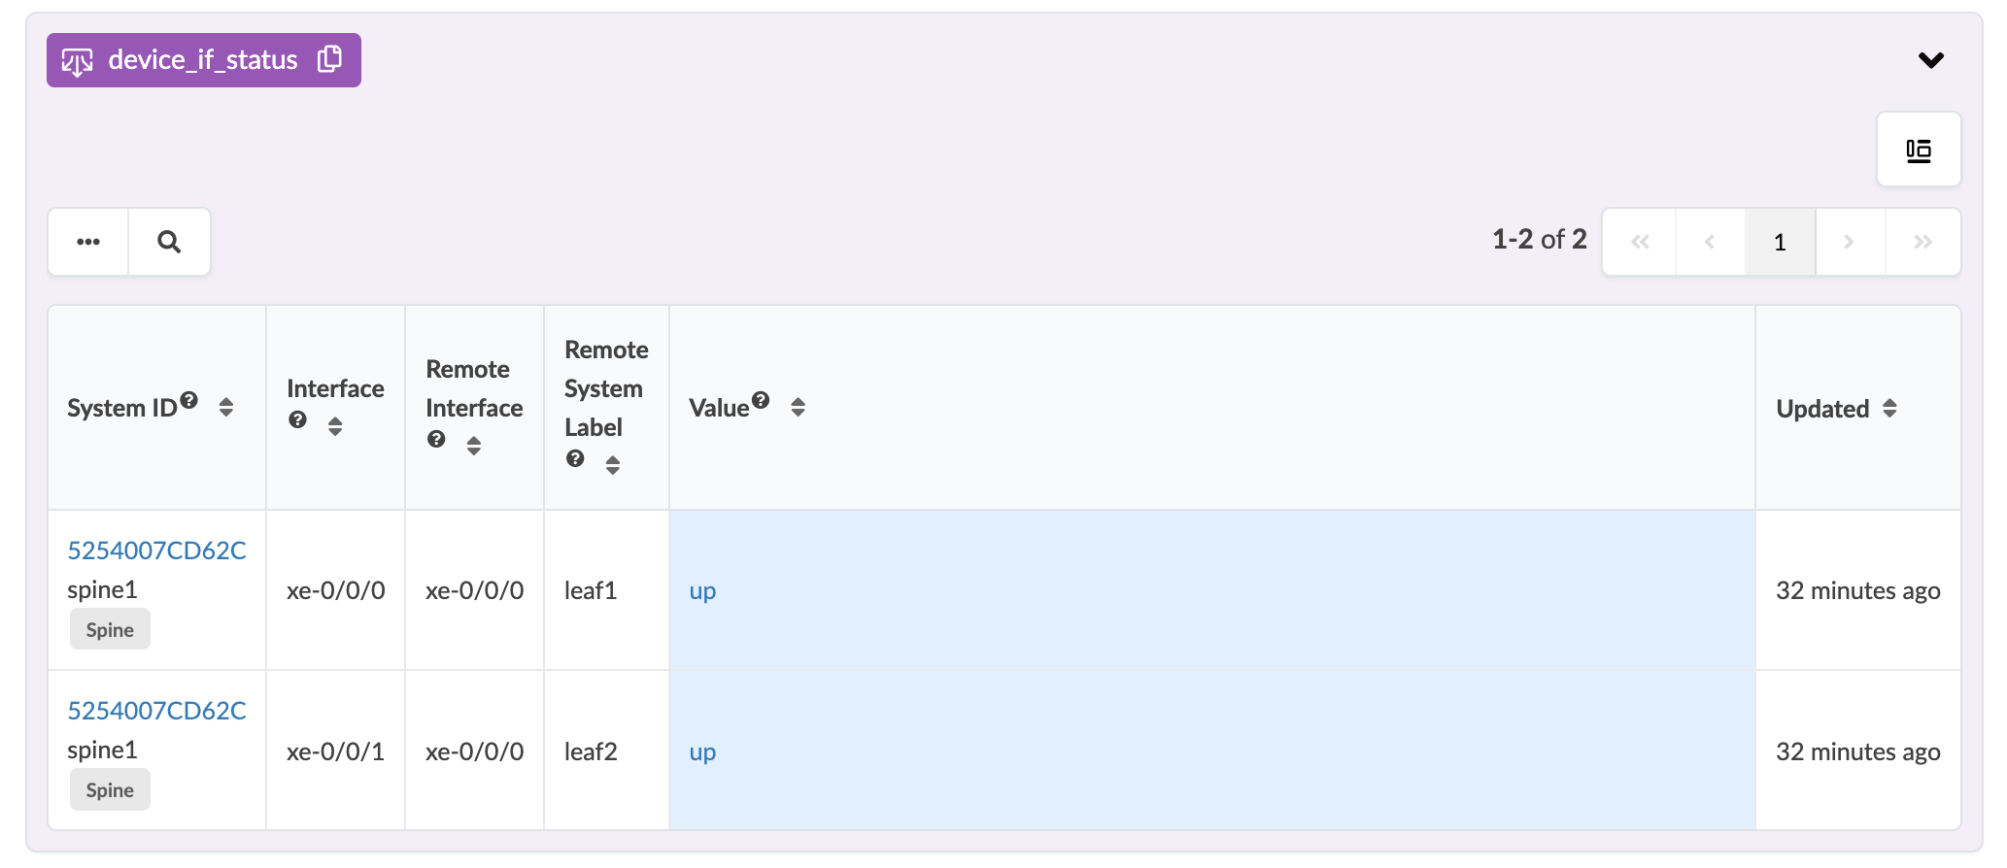Select page 1 in pagination
This screenshot has height=868, width=2007.
[1780, 242]
